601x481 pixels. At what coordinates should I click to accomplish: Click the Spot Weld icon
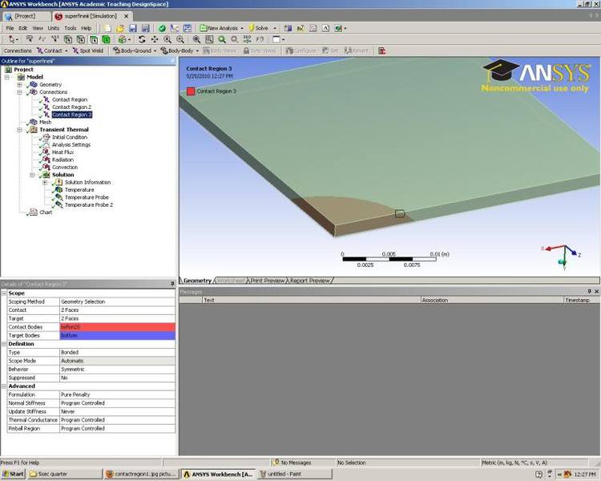tap(75, 51)
